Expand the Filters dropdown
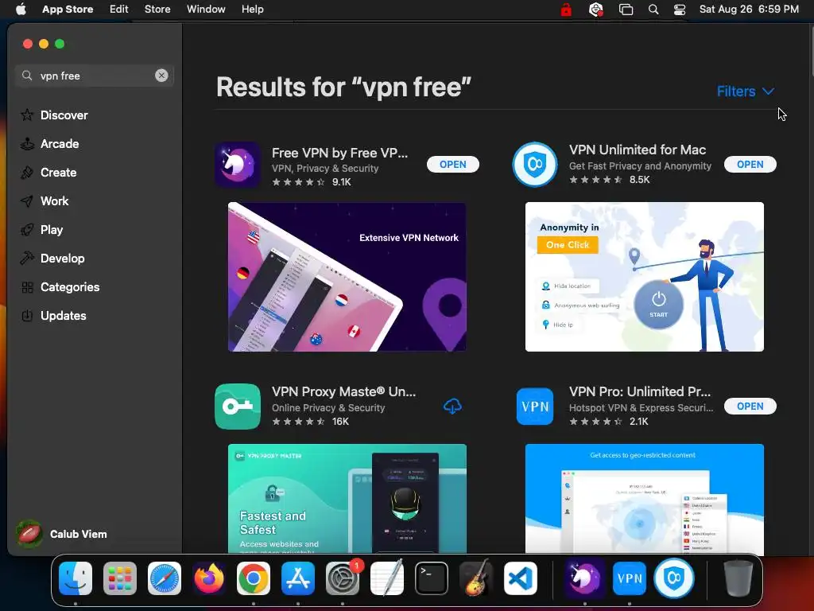Image resolution: width=814 pixels, height=611 pixels. point(745,91)
